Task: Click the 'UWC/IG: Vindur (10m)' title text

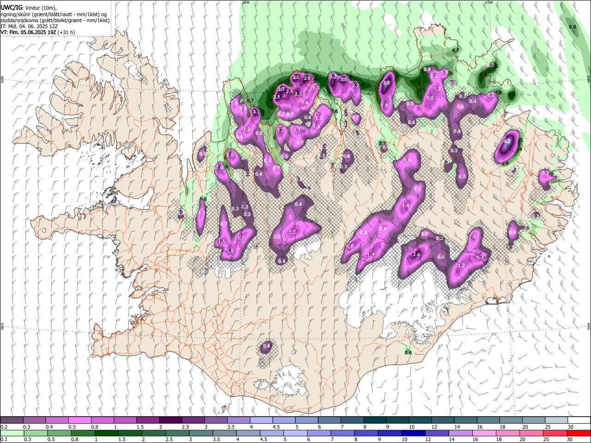Action: point(28,8)
